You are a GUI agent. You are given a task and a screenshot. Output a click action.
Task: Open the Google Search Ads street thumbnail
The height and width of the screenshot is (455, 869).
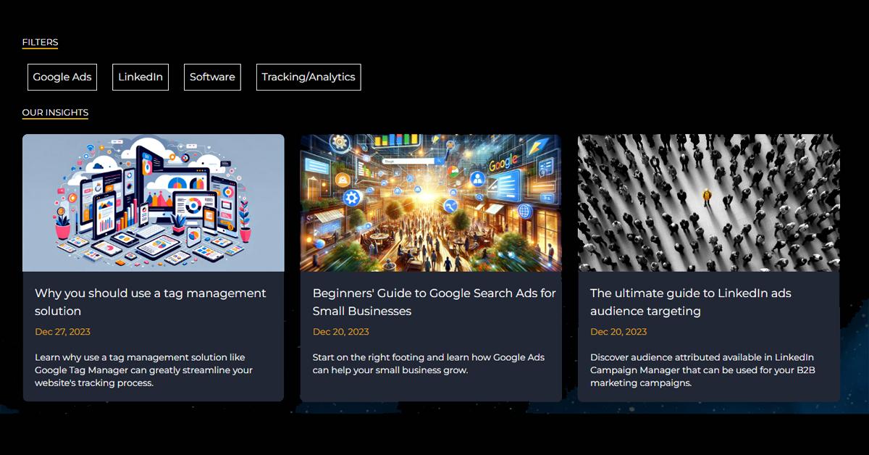431,203
